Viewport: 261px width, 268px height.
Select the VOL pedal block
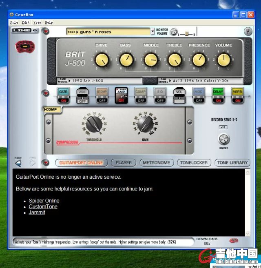tap(179, 92)
